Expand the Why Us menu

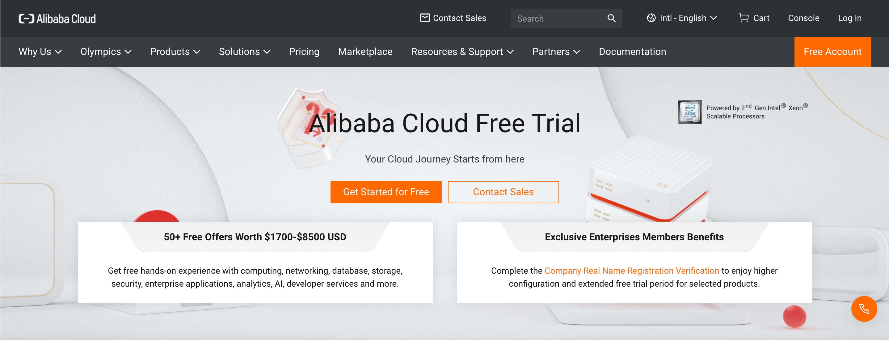coord(40,52)
